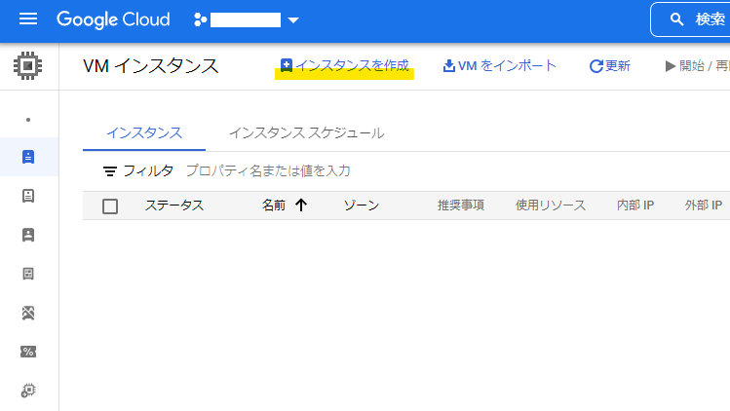Click the 検索 search box

[690, 19]
